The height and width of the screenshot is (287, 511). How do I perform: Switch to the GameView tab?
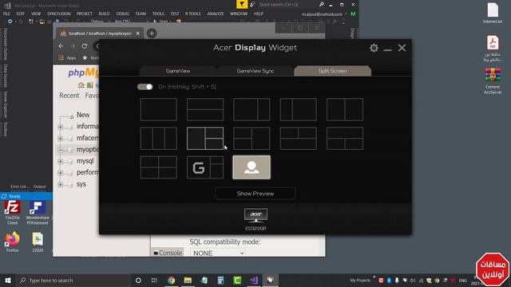[177, 71]
